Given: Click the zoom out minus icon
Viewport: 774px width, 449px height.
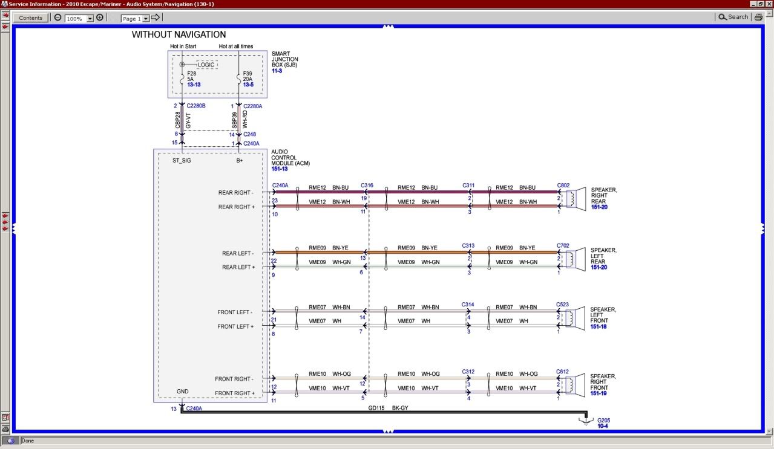Looking at the screenshot, I should tap(58, 18).
